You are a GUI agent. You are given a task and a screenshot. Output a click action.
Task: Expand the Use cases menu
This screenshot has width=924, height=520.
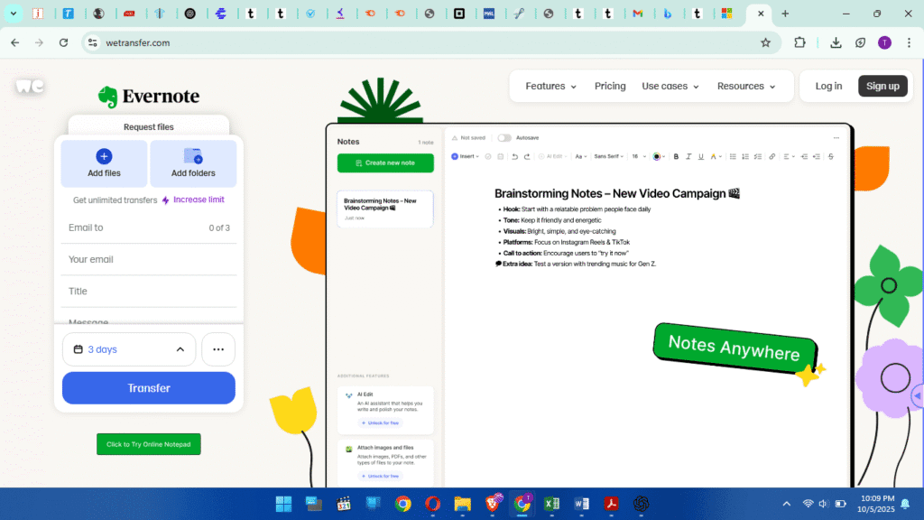(670, 86)
